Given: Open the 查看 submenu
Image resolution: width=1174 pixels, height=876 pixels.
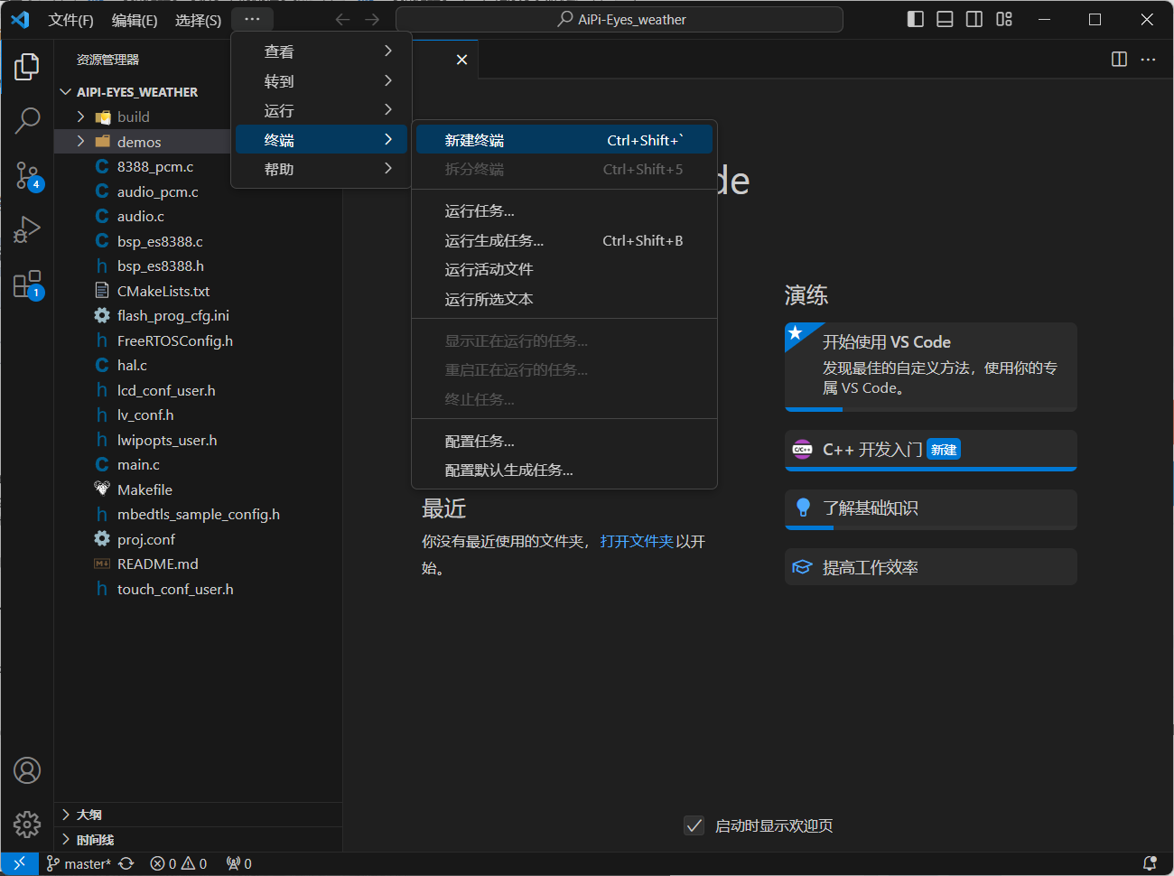Looking at the screenshot, I should [321, 51].
